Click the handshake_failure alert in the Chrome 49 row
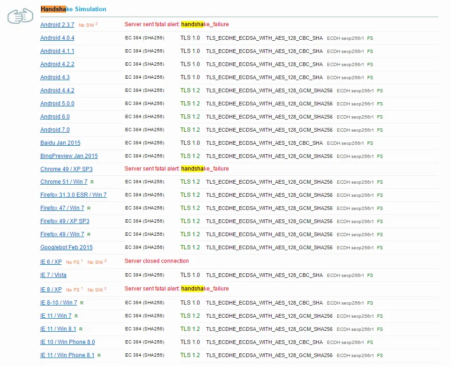Viewport: 451px width, 366px height. click(205, 169)
